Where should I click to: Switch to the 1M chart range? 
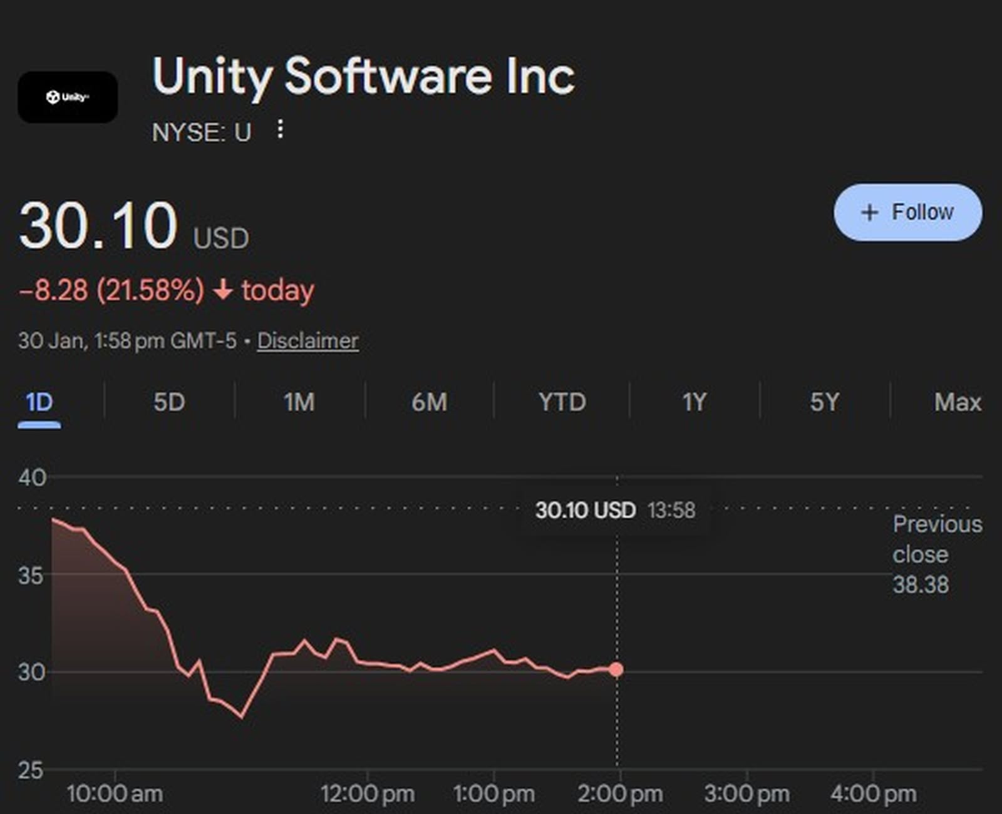pos(299,402)
